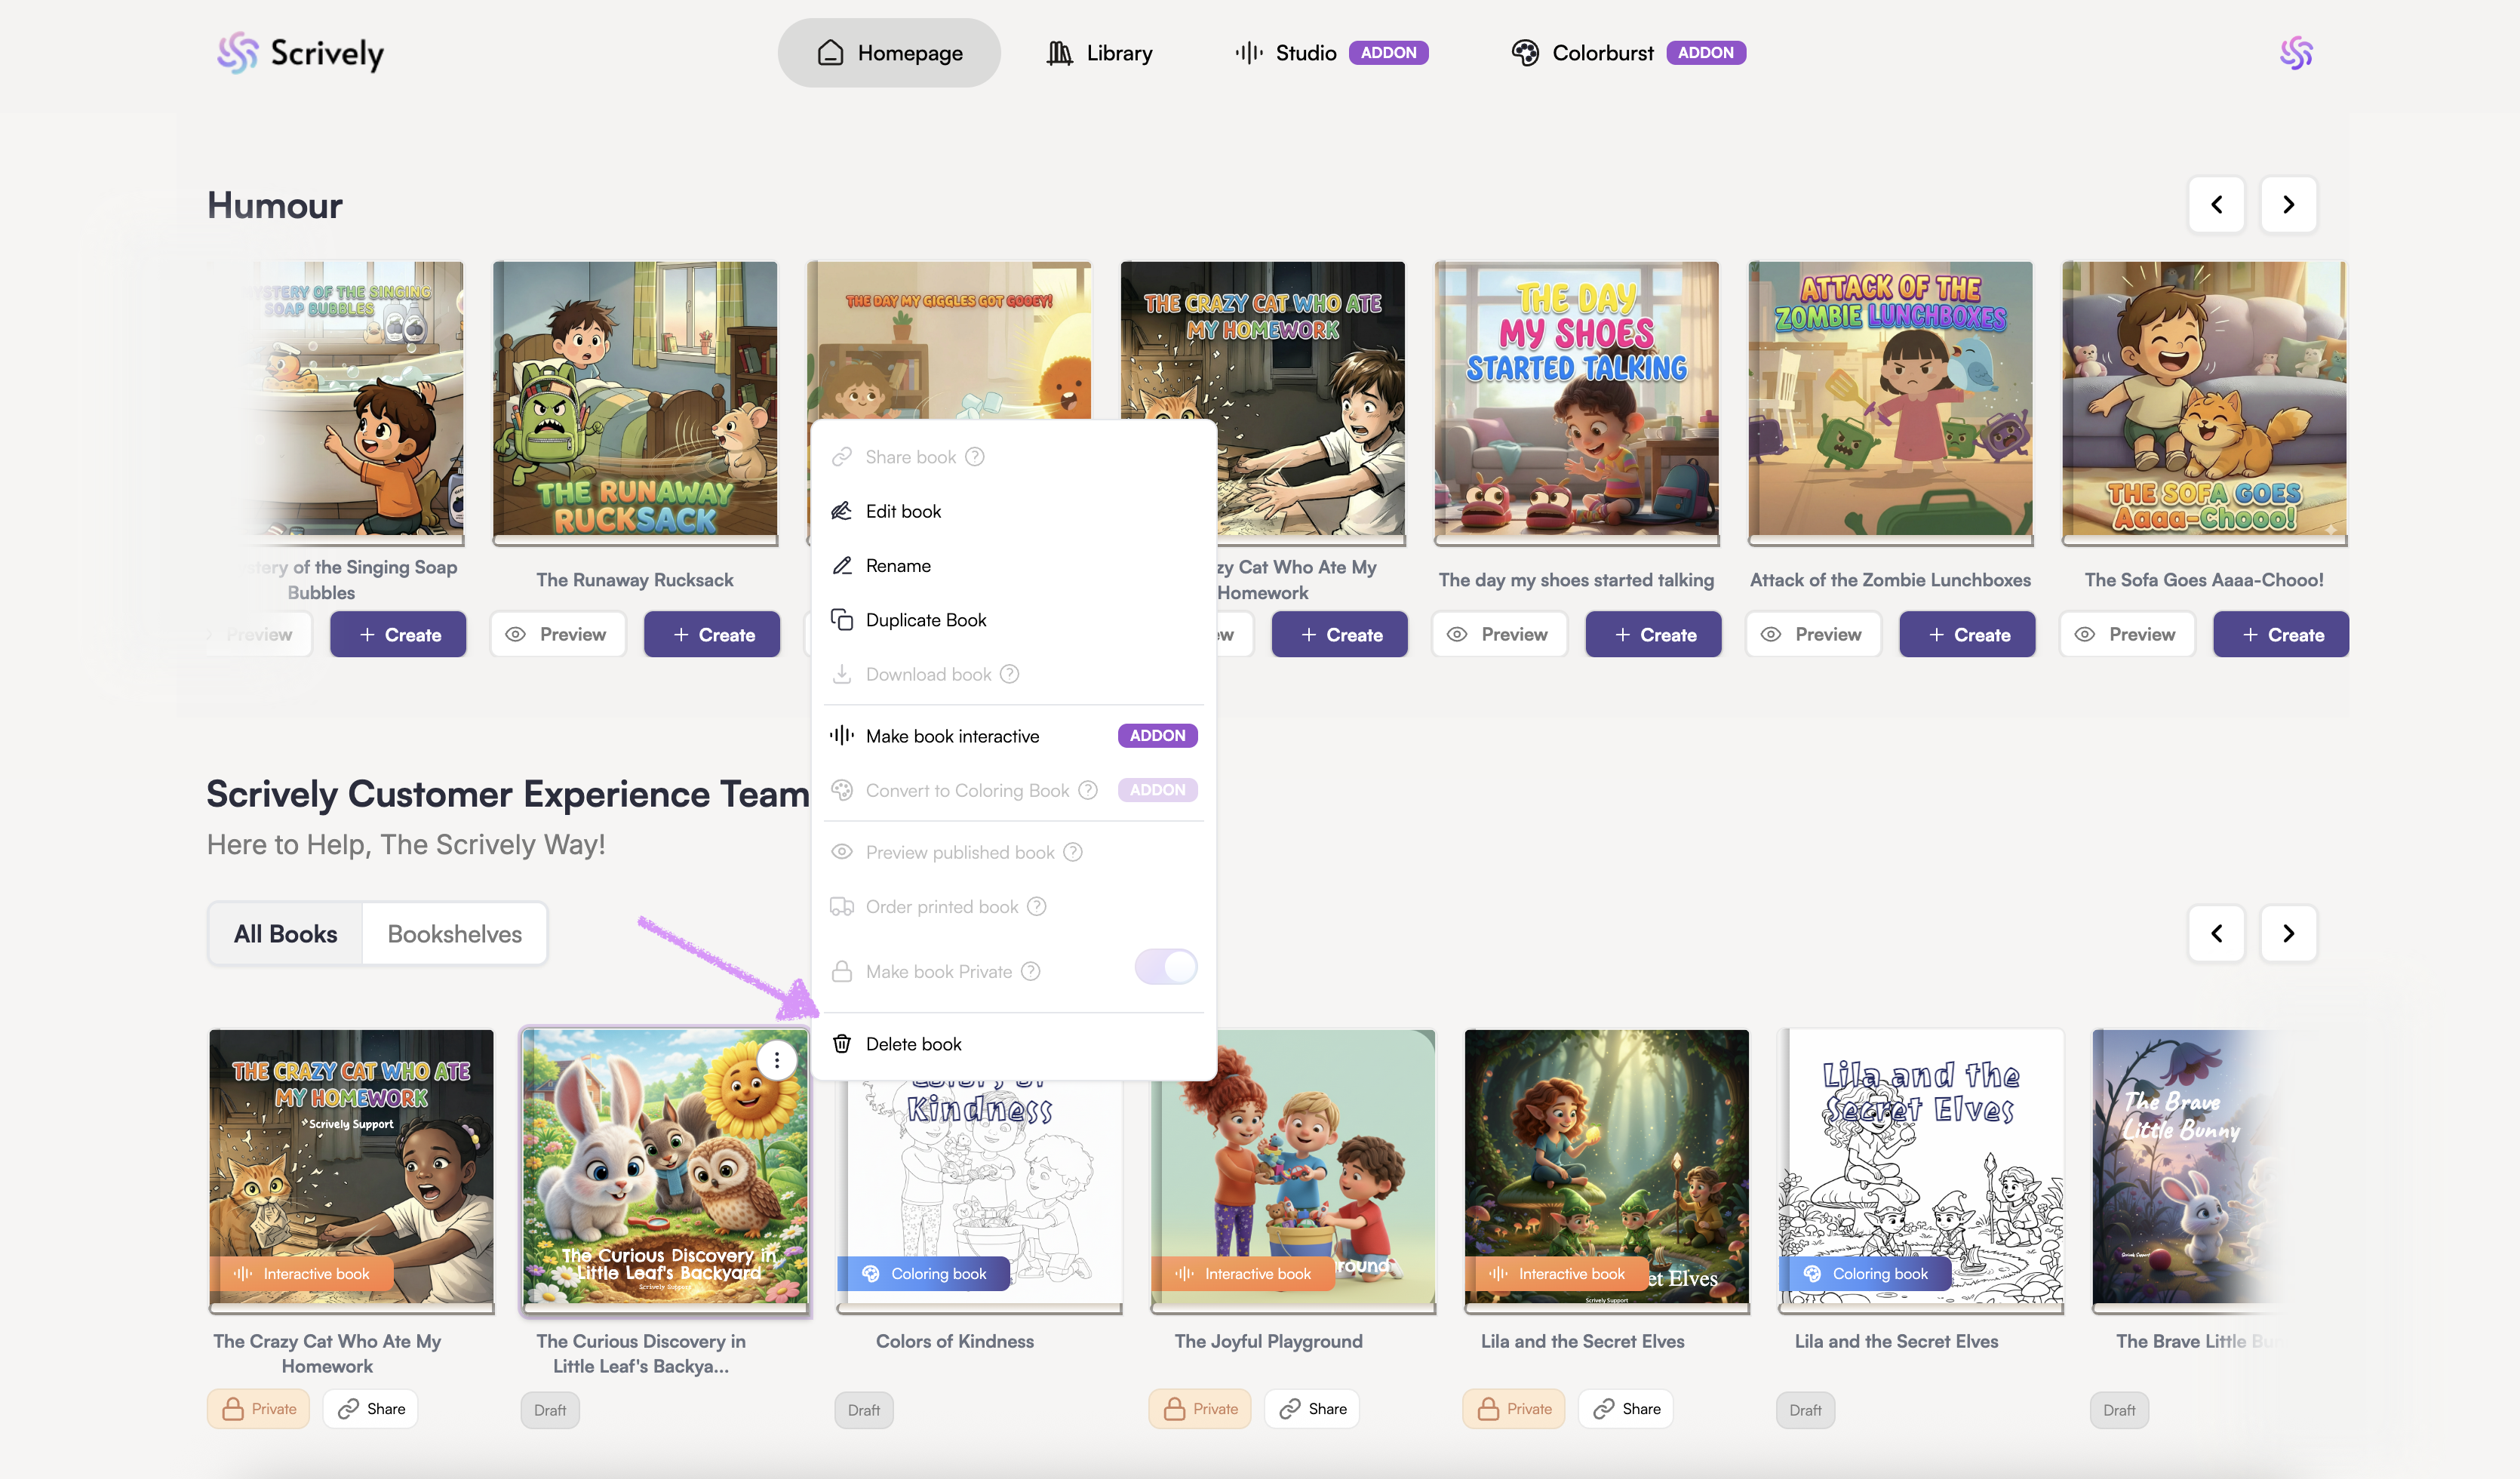Advance the team books carousel with right chevron
The height and width of the screenshot is (1479, 2520).
[x=2288, y=934]
